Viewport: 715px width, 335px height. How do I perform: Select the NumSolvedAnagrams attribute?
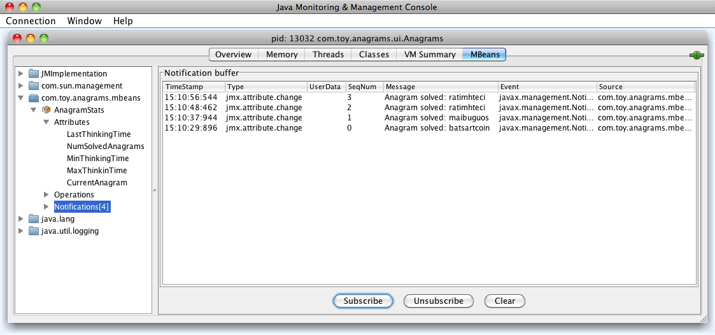[105, 146]
